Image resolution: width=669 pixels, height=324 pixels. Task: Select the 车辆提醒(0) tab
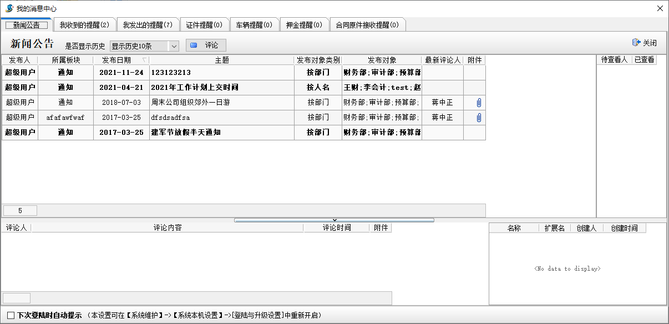[254, 25]
